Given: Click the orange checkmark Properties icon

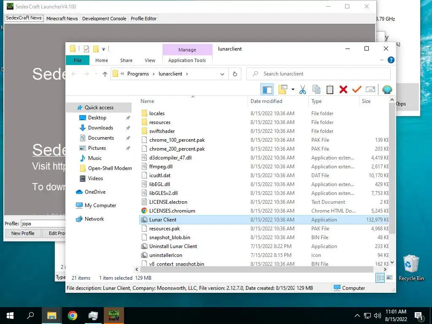Looking at the screenshot, I should click(x=357, y=89).
